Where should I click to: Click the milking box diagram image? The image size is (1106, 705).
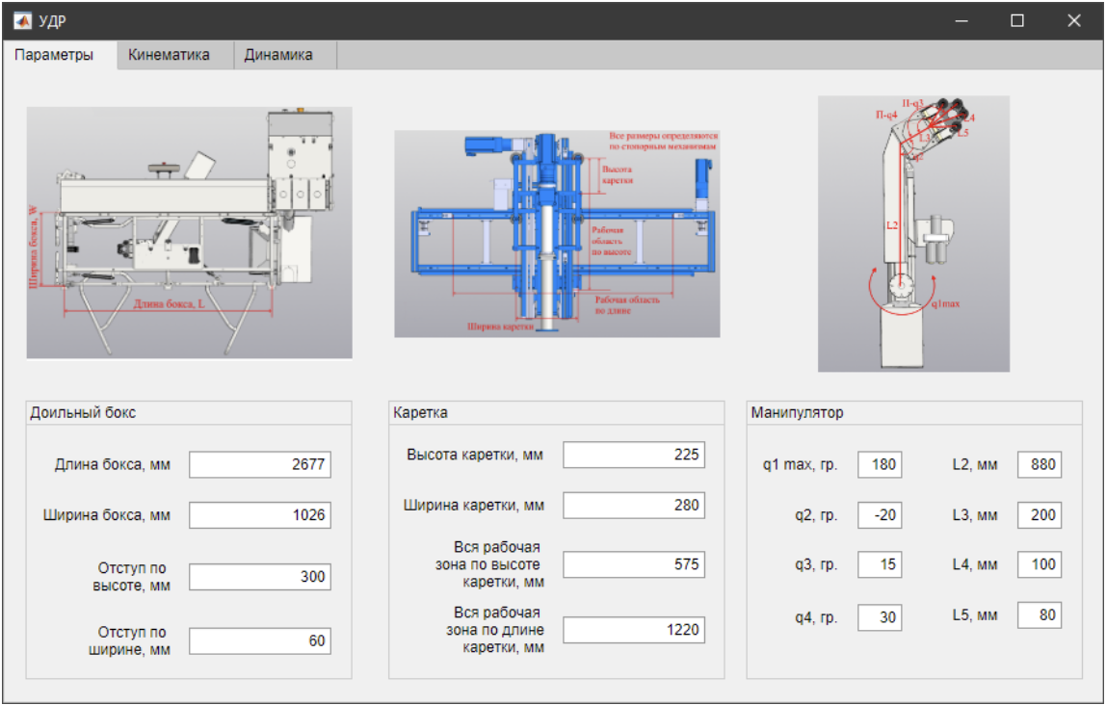(x=189, y=232)
